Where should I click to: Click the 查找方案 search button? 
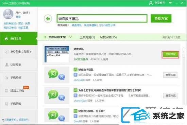point(161,18)
